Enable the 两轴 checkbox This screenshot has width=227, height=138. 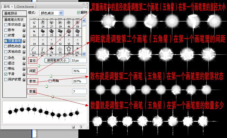[50, 81]
